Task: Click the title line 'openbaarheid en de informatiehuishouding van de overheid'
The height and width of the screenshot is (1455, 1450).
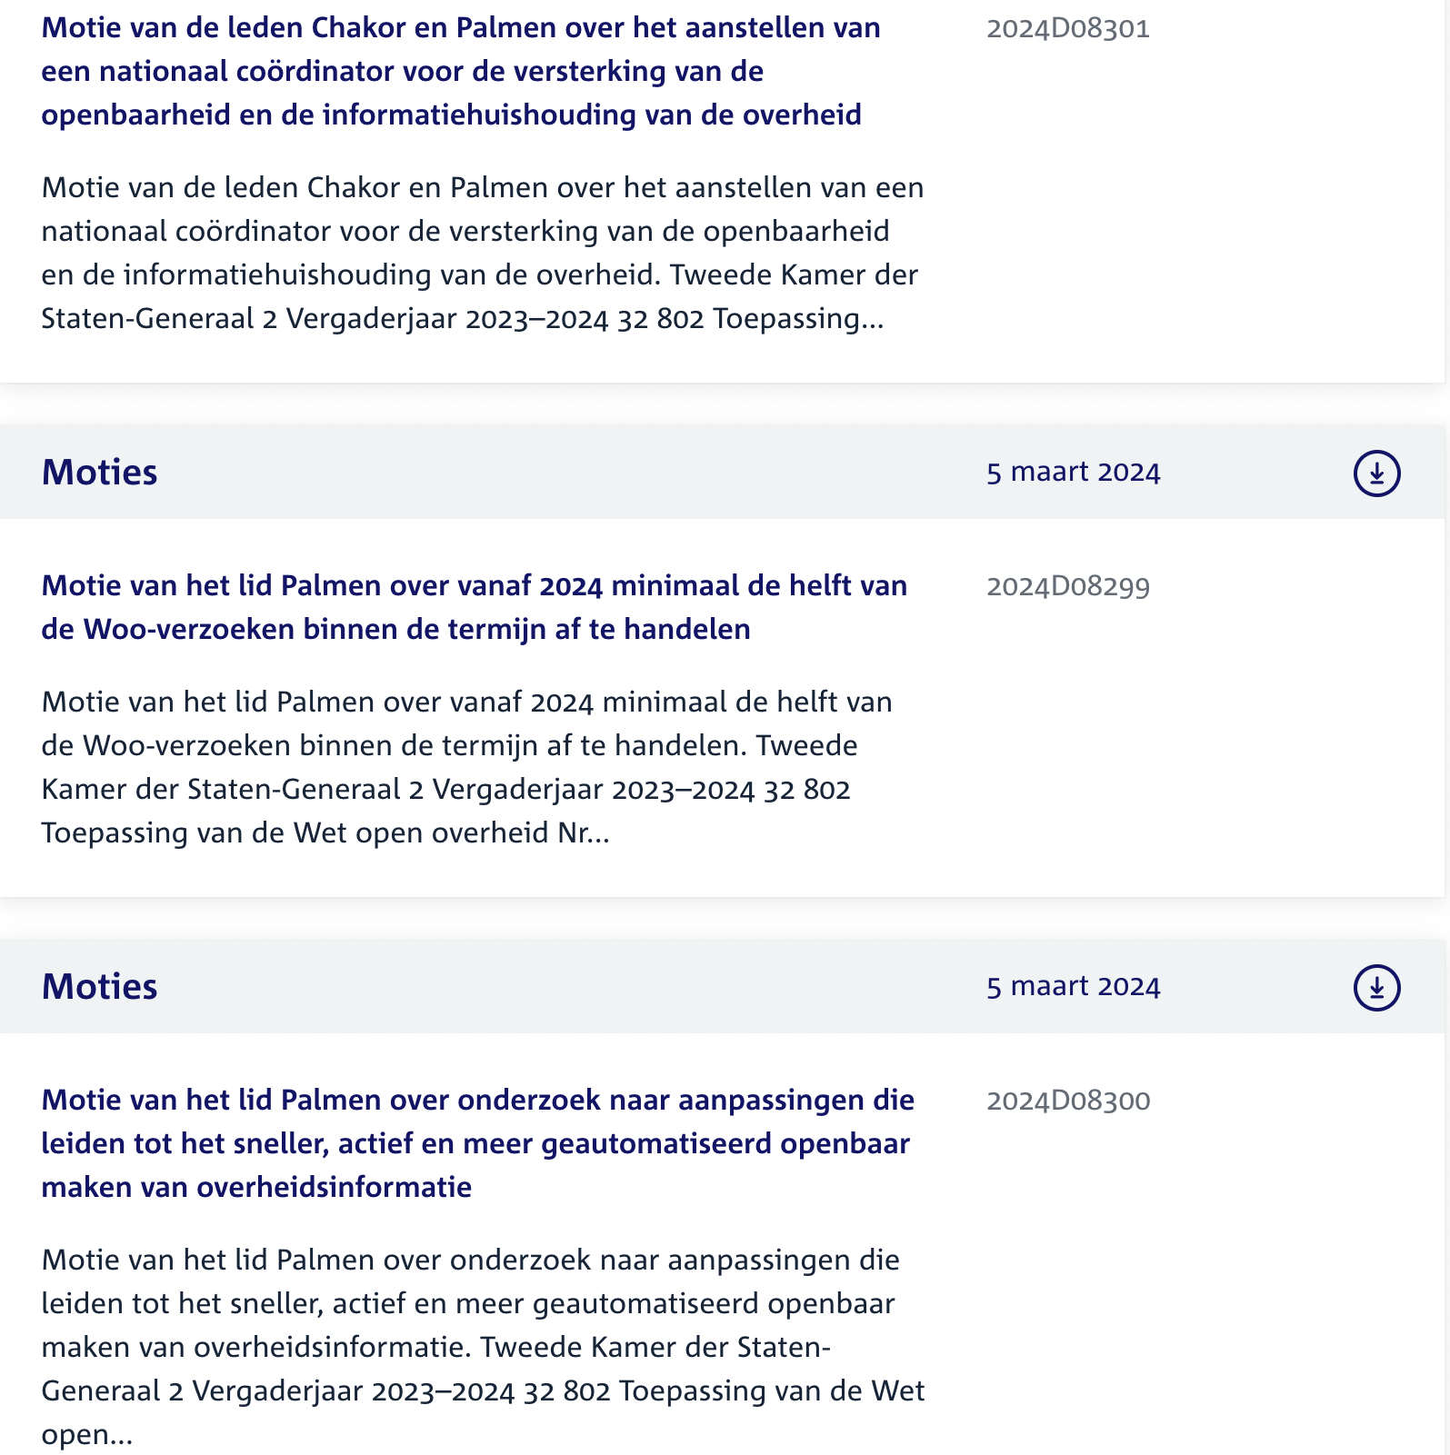Action: click(x=452, y=115)
